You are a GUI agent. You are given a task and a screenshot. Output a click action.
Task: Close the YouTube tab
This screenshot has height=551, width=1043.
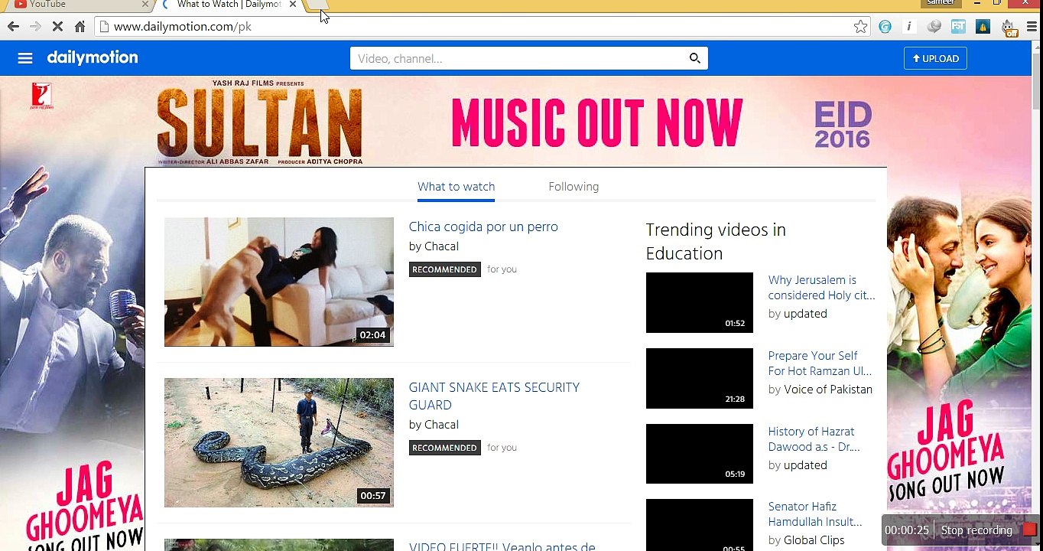(145, 5)
